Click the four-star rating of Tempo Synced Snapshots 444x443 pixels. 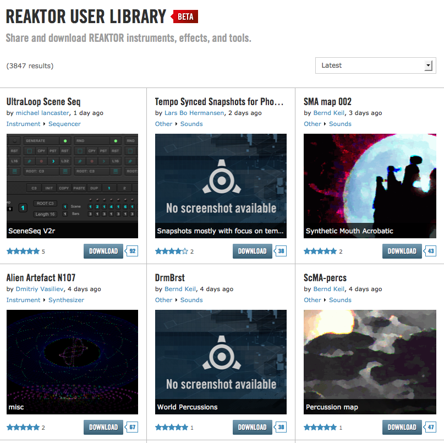pyautogui.click(x=172, y=251)
